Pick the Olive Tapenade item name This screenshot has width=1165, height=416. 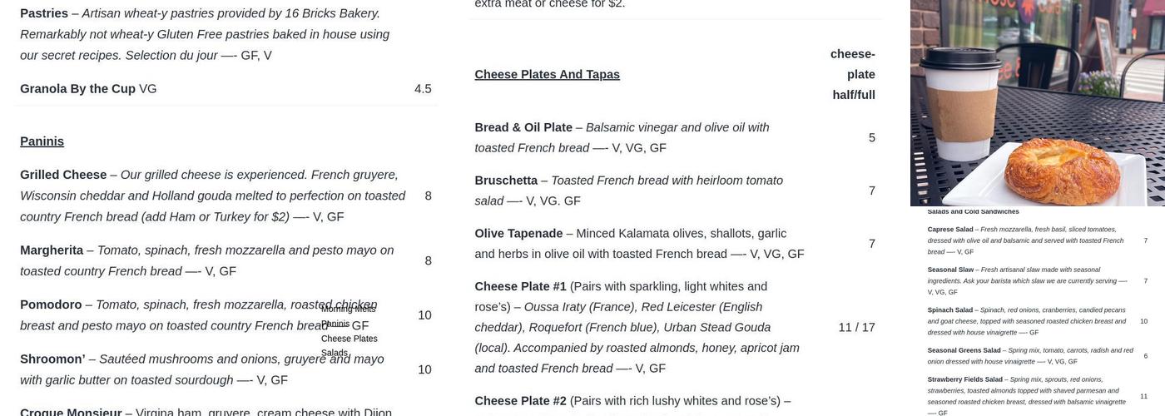pyautogui.click(x=518, y=234)
